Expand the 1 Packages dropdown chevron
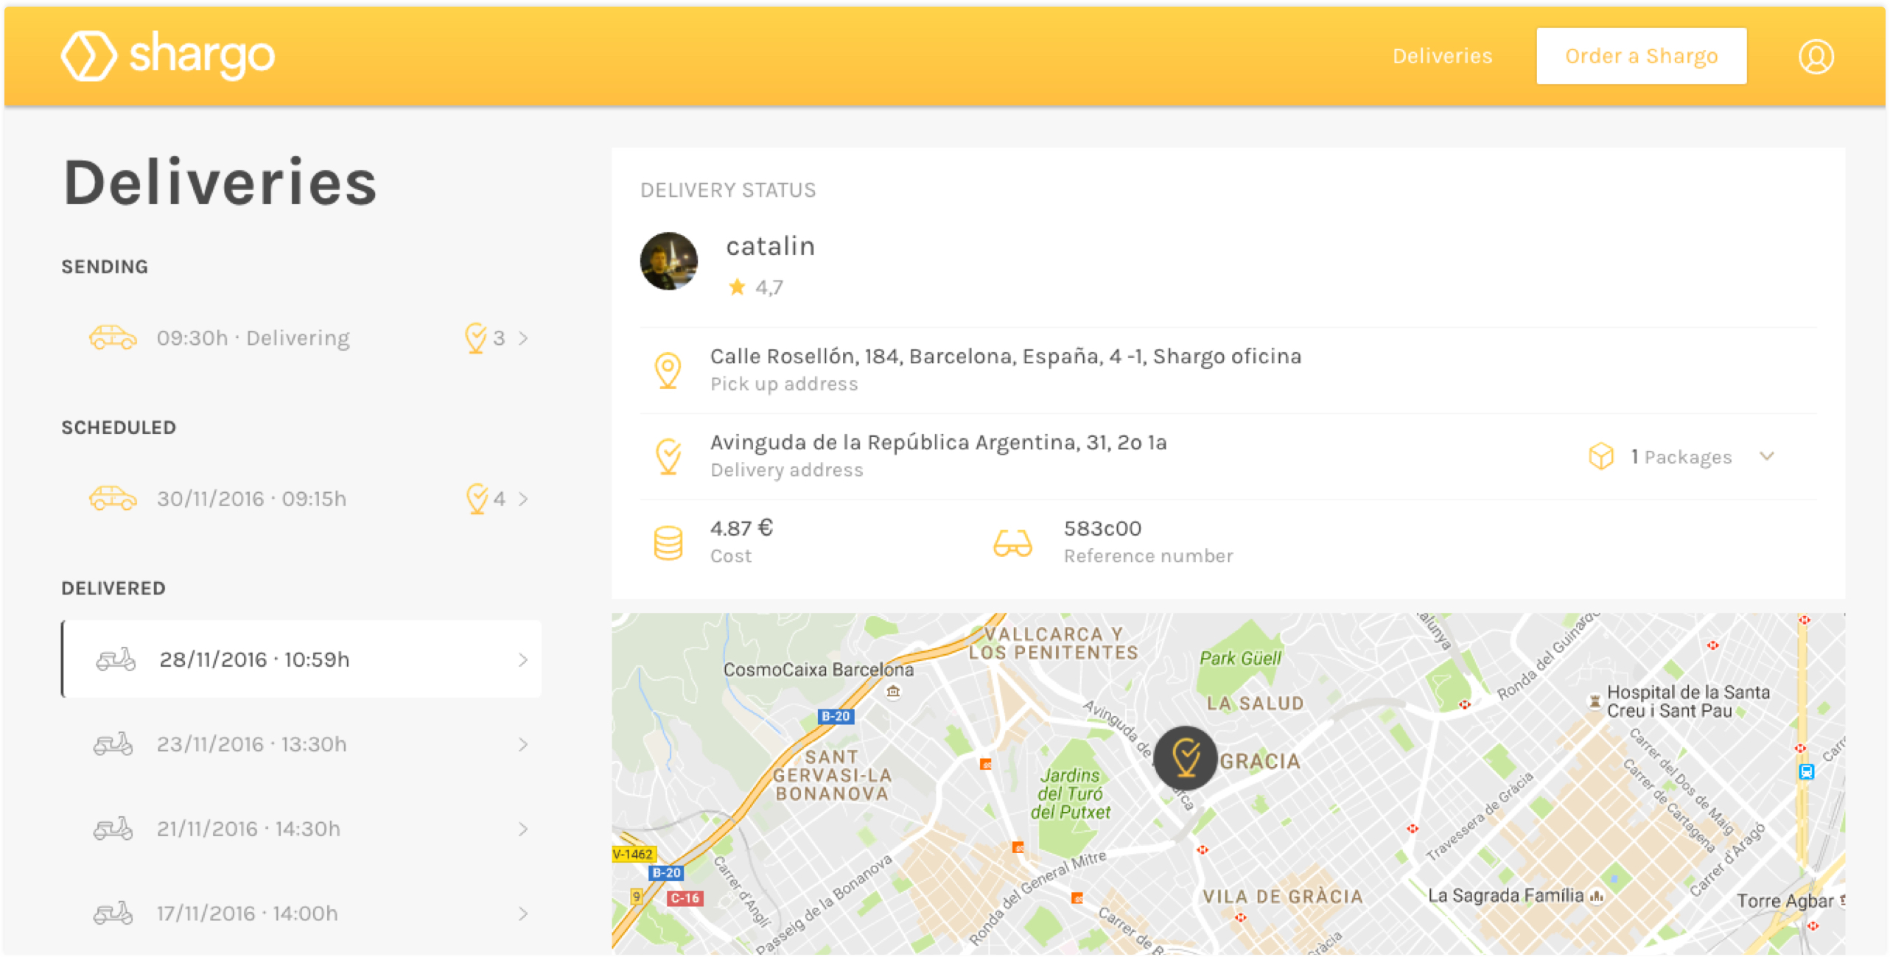1890x957 pixels. click(1766, 456)
